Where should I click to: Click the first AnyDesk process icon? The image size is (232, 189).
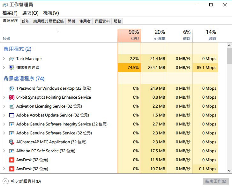coord(12,160)
